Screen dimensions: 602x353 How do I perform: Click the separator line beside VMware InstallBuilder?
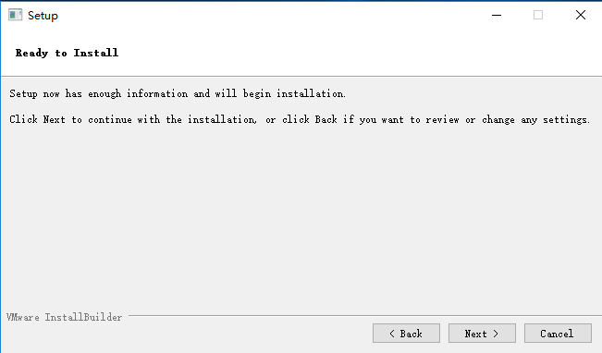pyautogui.click(x=364, y=316)
